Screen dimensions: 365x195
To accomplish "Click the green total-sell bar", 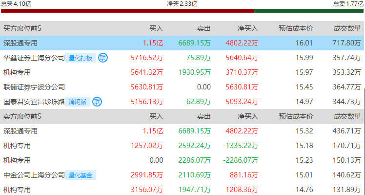I will (x=309, y=11).
